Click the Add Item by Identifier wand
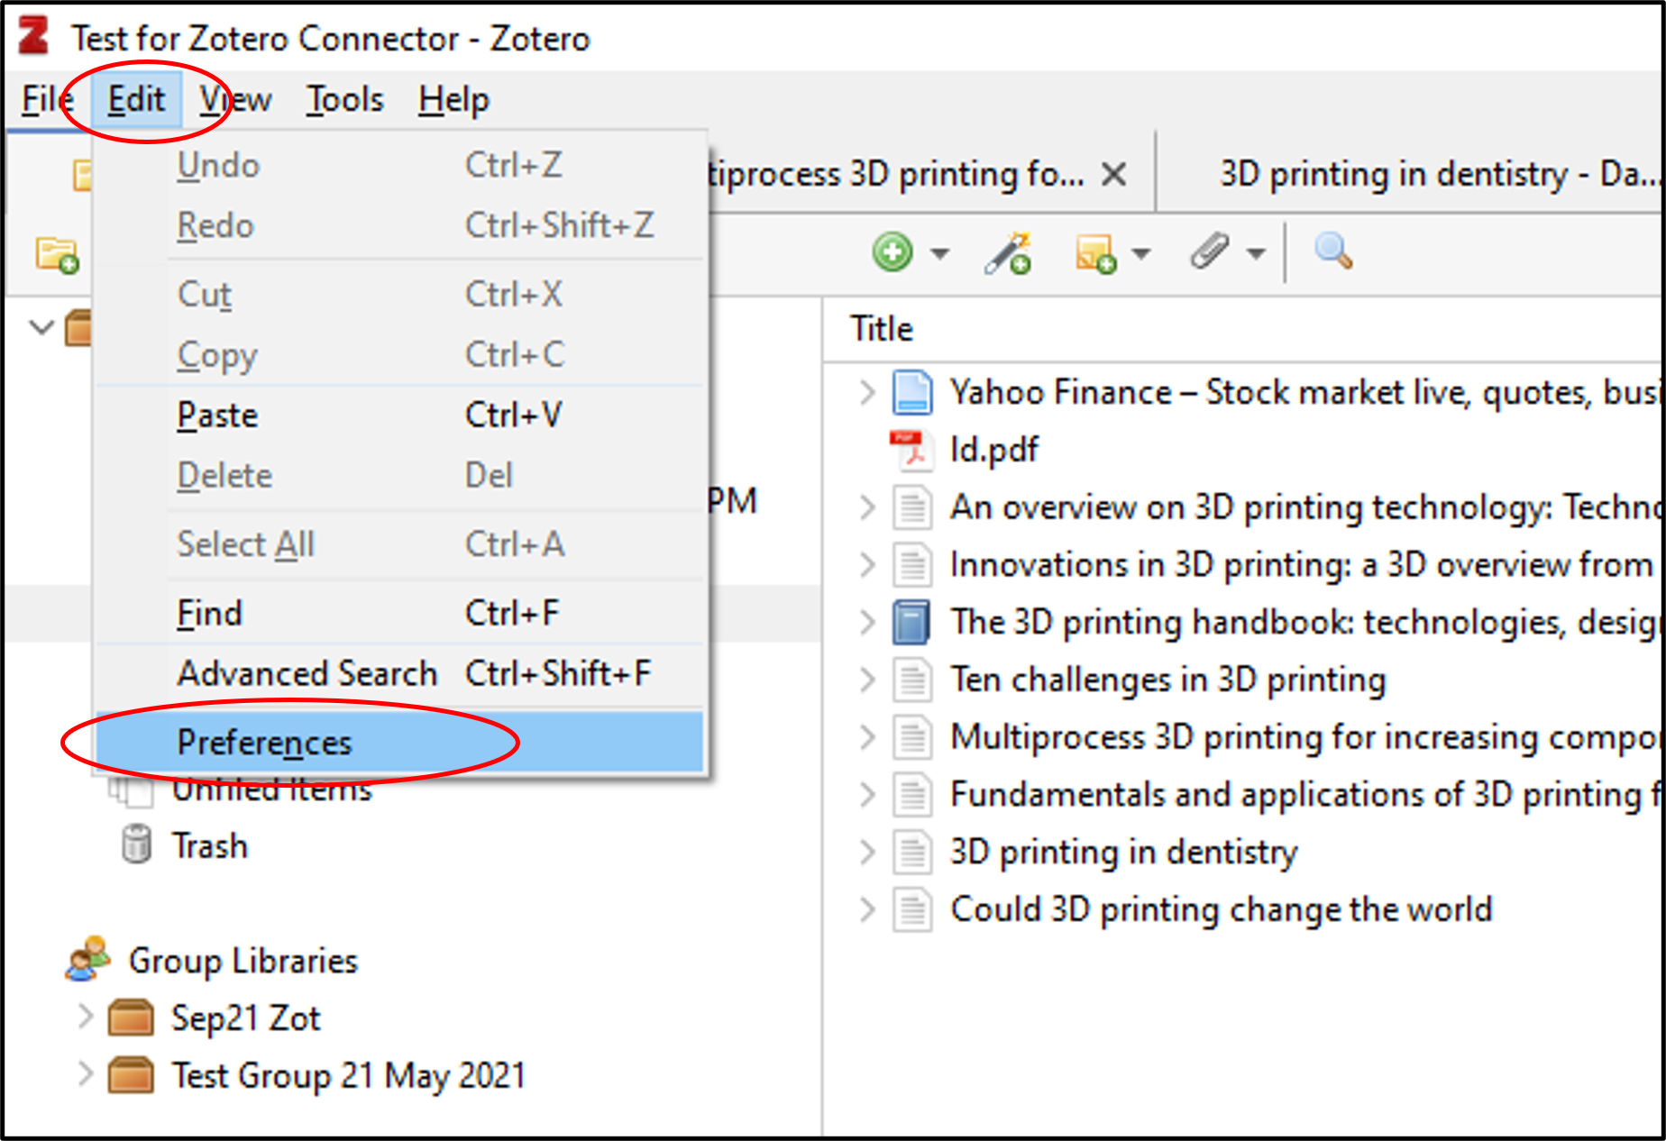Image resolution: width=1666 pixels, height=1141 pixels. [1008, 252]
